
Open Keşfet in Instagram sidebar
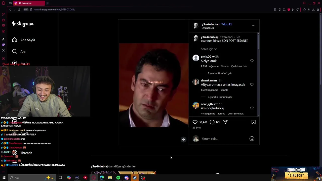coord(21,63)
